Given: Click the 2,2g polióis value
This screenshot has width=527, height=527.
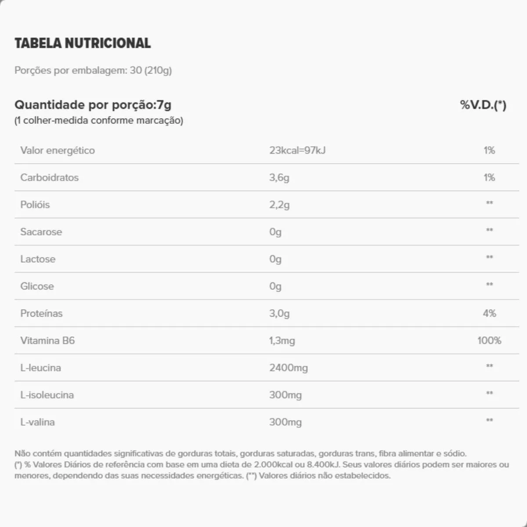Looking at the screenshot, I should coord(279,205).
